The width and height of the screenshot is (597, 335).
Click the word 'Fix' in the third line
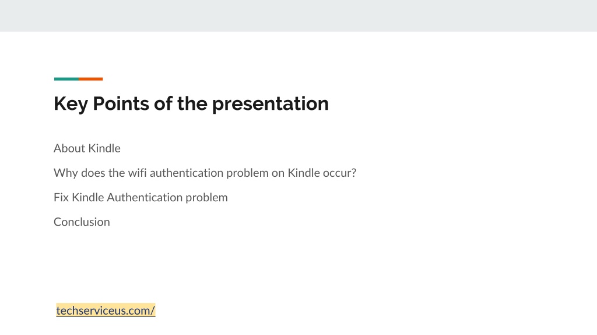[x=61, y=198]
